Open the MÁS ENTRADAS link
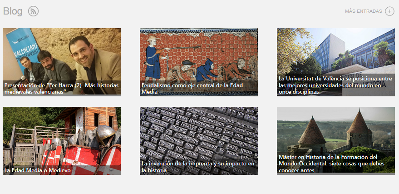Image resolution: width=399 pixels, height=194 pixels. 364,11
